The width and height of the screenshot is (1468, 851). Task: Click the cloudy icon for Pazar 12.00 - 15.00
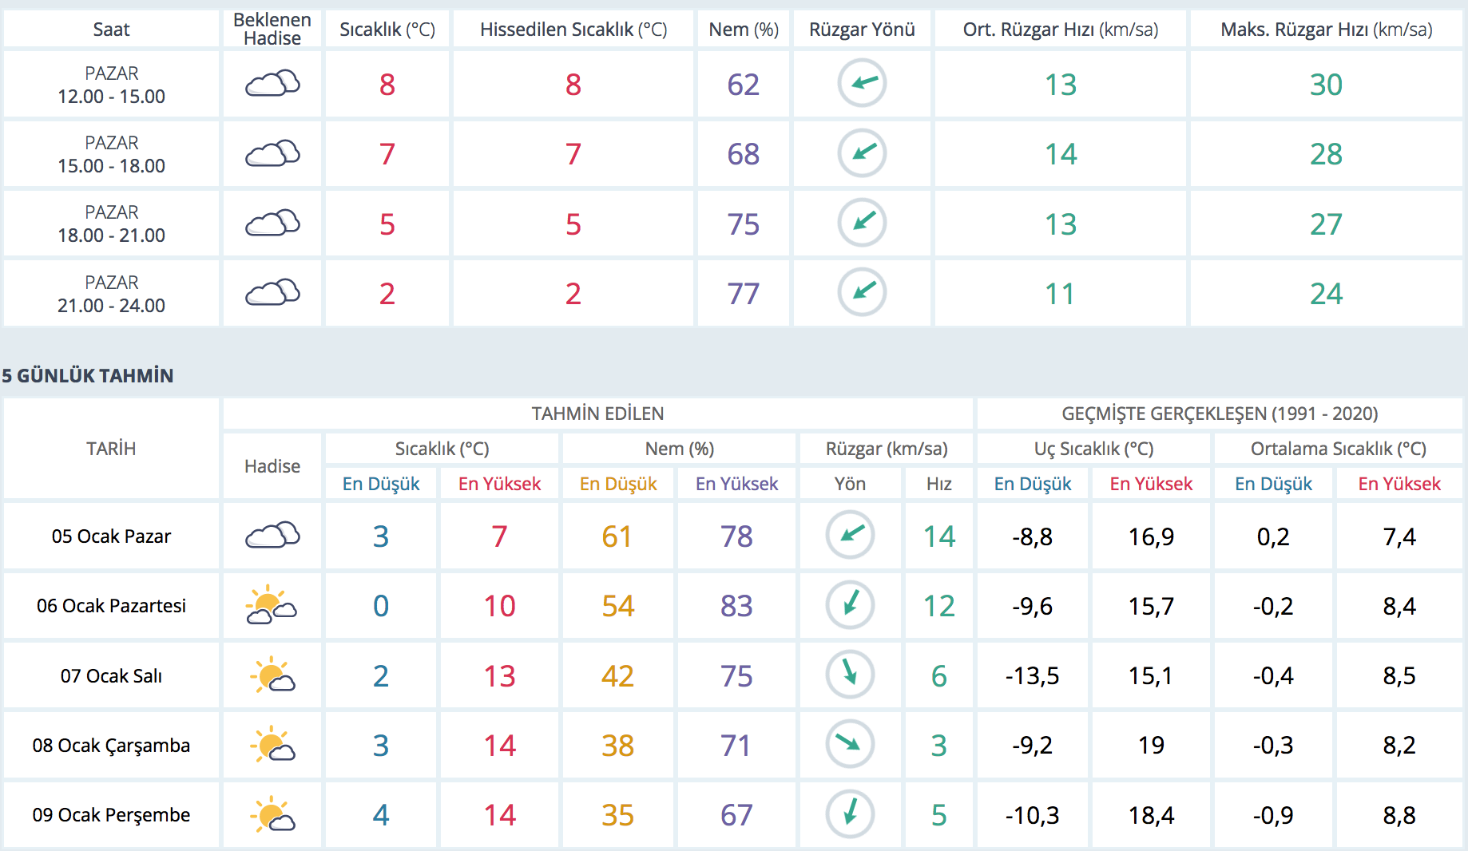(272, 84)
